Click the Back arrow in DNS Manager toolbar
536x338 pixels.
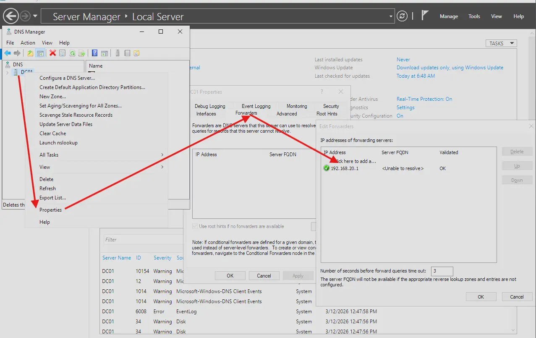pos(8,53)
